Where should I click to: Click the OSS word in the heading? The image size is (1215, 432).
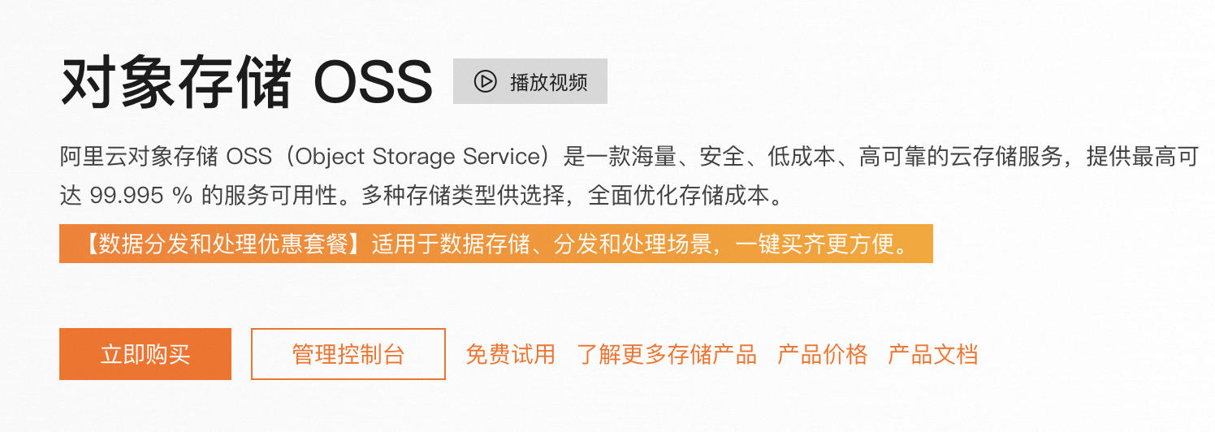tap(373, 81)
